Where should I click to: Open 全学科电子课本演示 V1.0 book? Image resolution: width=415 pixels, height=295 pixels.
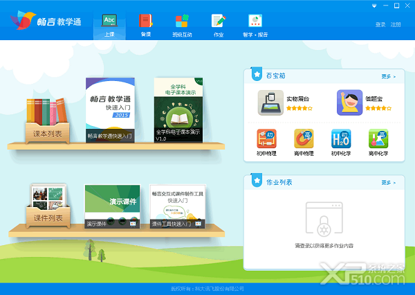tap(178, 110)
